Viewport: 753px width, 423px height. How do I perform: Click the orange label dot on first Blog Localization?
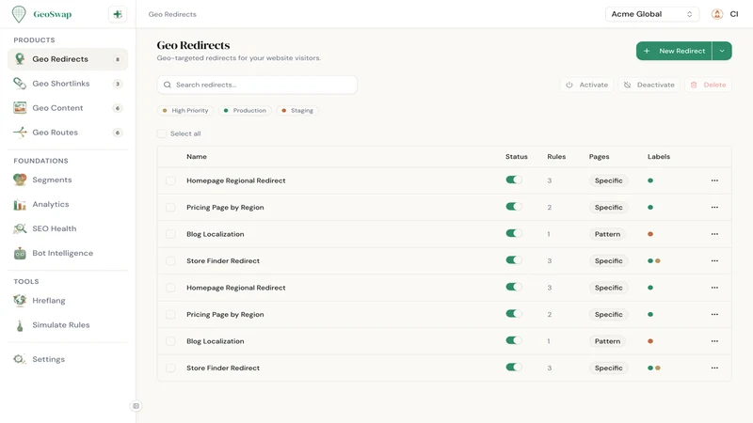pyautogui.click(x=650, y=234)
